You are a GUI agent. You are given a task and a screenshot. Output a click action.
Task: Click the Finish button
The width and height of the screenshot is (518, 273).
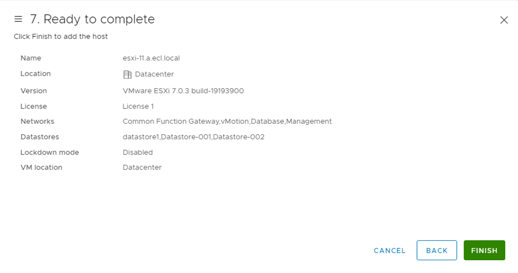coord(484,250)
